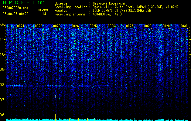Click the 'Receiving Location' field label
This screenshot has height=121, width=191.
click(71, 7)
